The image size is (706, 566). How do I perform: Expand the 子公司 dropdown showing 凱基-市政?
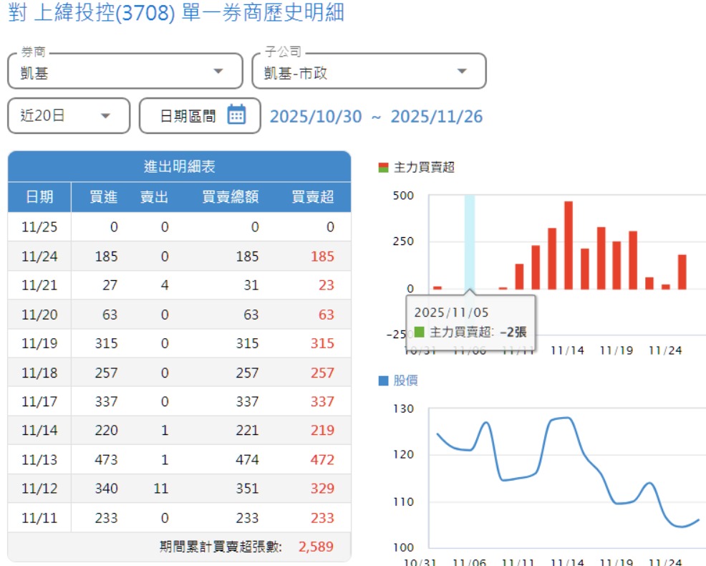pos(369,72)
